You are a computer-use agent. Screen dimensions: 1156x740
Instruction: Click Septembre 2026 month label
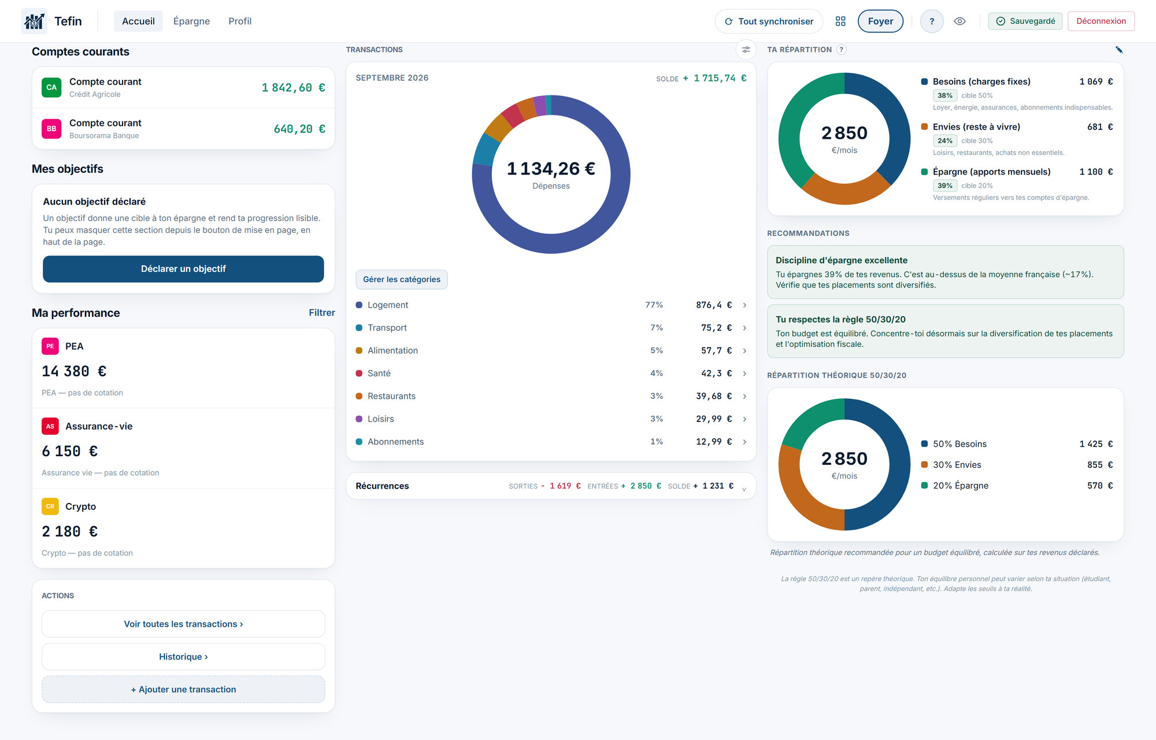pyautogui.click(x=392, y=78)
